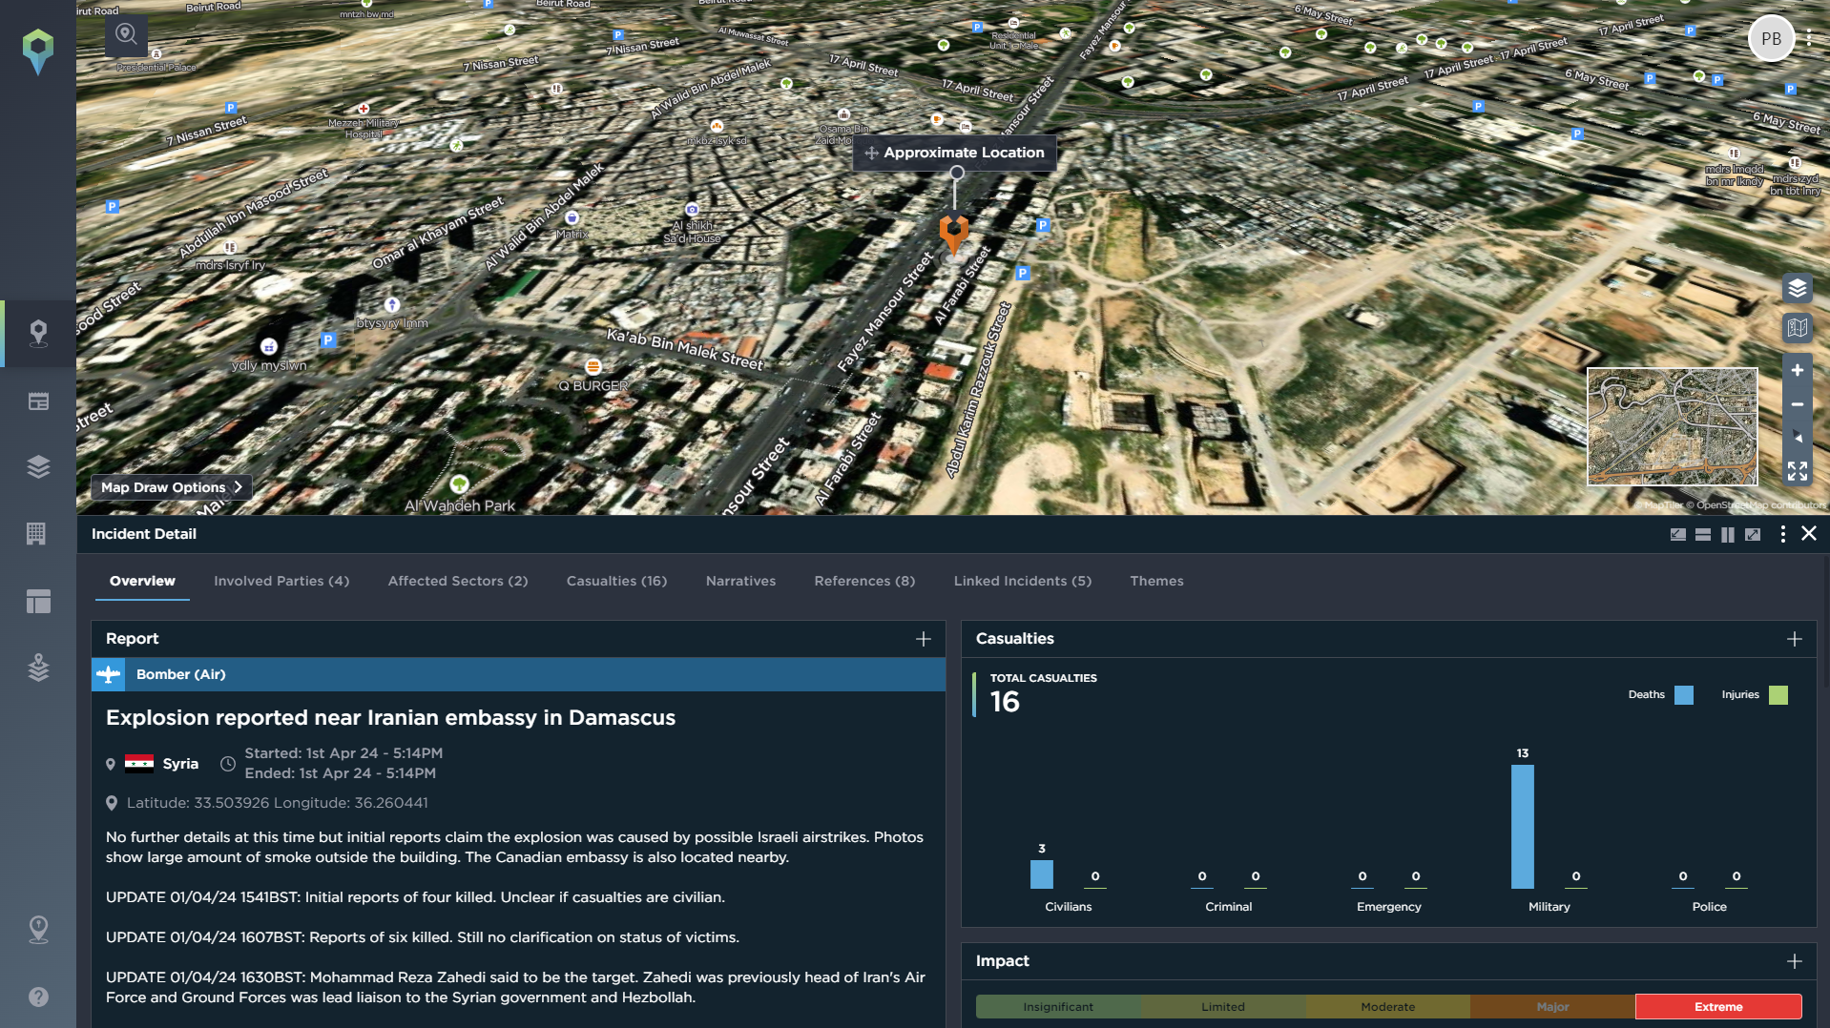Open the incidents map pin sidebar icon
The width and height of the screenshot is (1830, 1028).
38,333
